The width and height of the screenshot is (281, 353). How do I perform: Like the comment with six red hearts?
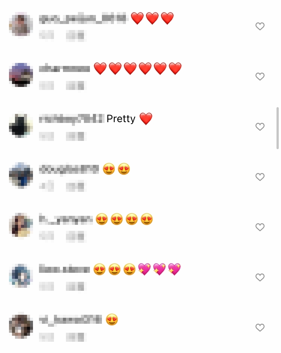pos(260,76)
